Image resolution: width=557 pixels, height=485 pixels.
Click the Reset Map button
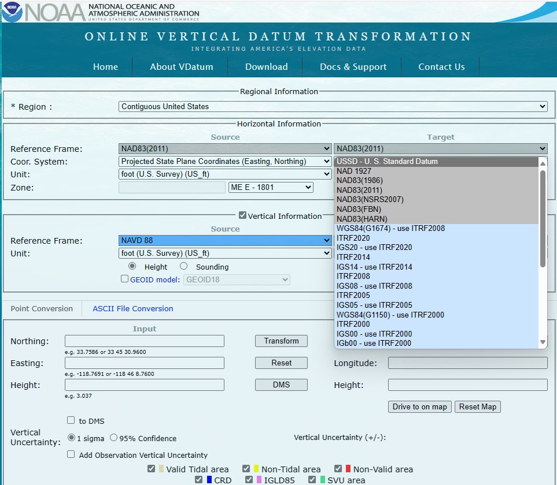[x=478, y=406]
